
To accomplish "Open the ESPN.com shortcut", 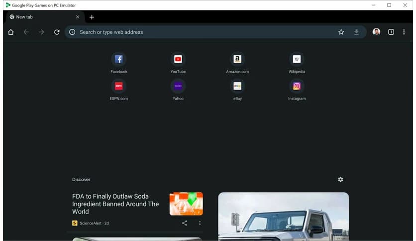I will (x=119, y=90).
